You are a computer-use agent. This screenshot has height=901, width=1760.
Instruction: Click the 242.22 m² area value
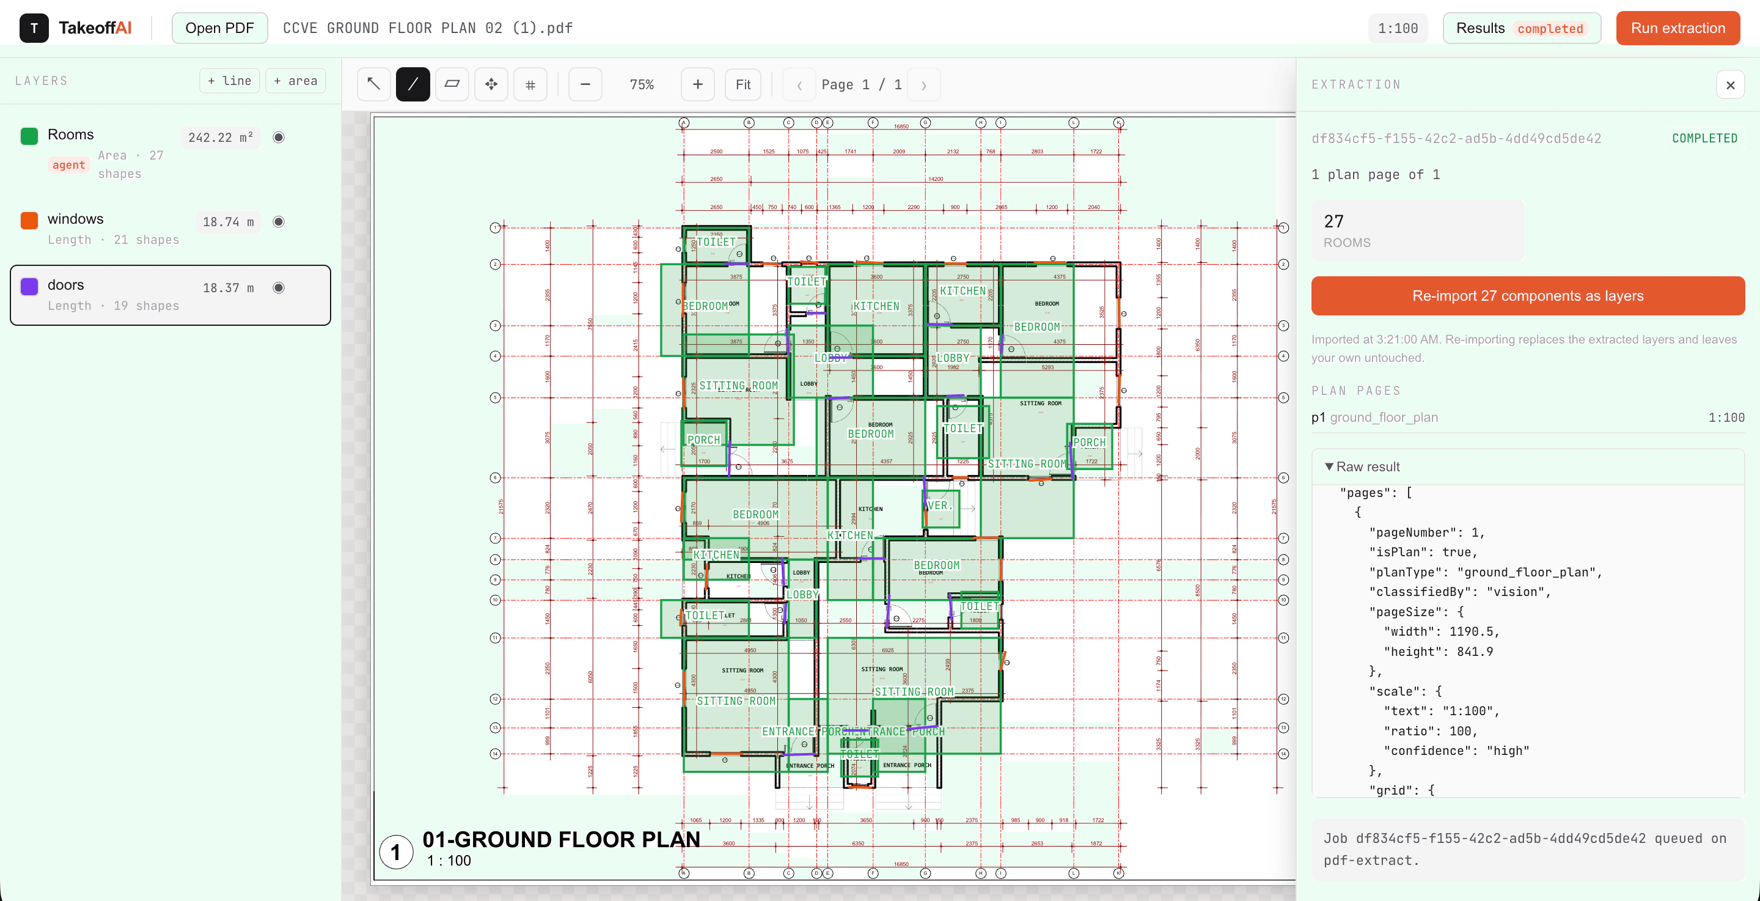tap(220, 138)
